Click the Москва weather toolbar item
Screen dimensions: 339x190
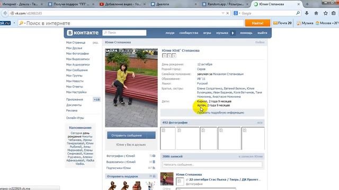point(327,23)
